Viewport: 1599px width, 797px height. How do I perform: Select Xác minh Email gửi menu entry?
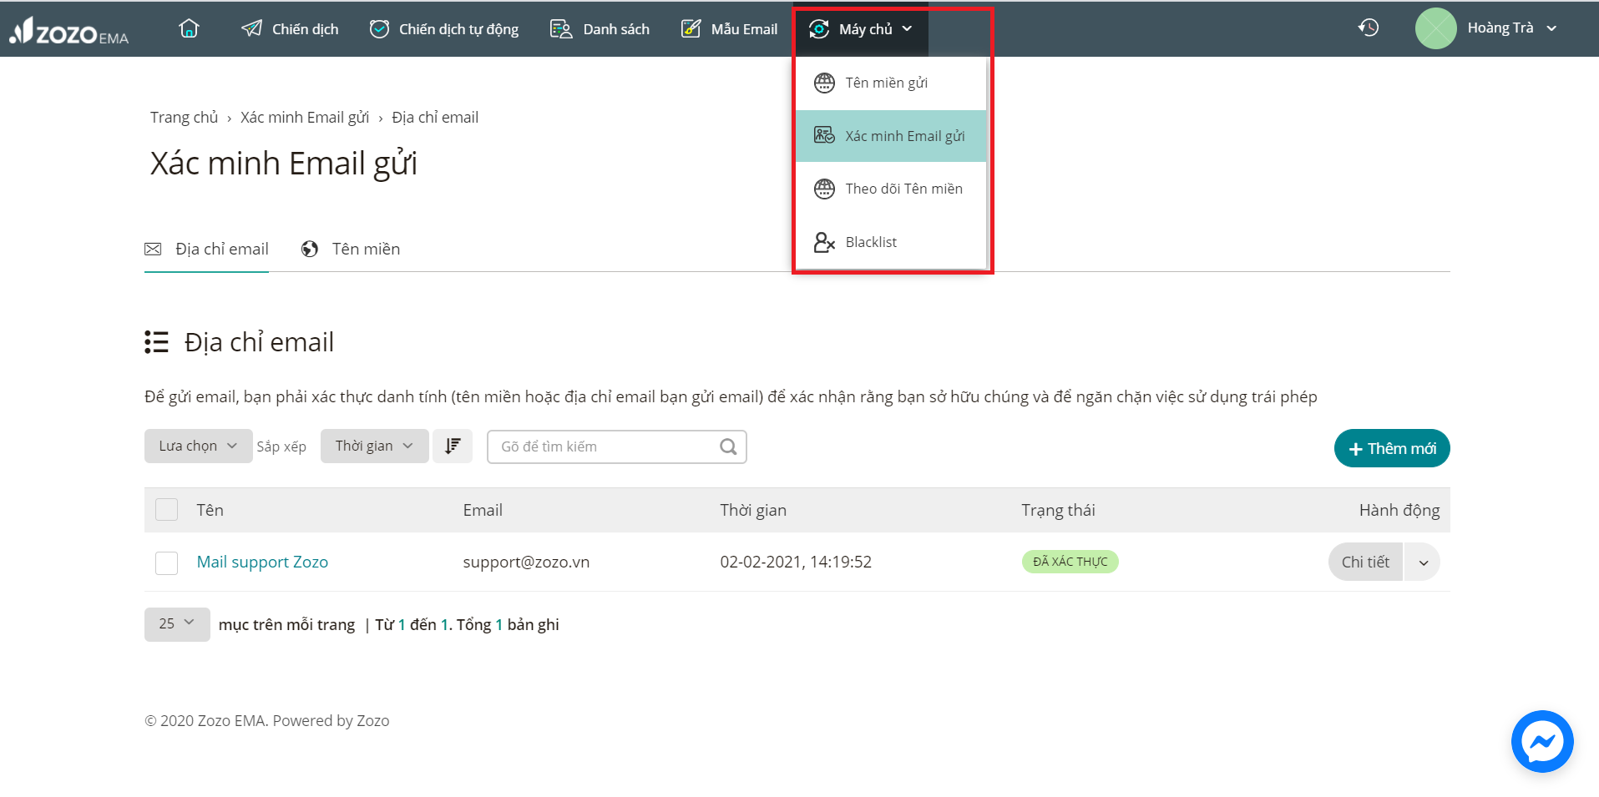tap(891, 136)
